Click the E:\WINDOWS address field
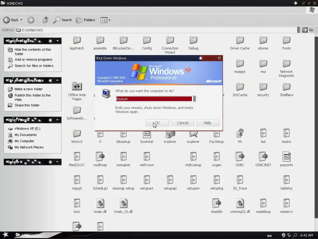The height and width of the screenshot is (239, 318). click(x=156, y=30)
